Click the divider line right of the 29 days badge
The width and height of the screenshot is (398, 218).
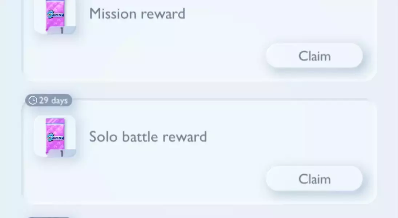(x=218, y=99)
